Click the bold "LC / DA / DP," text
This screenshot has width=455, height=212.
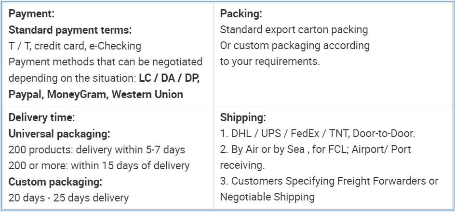pos(169,78)
